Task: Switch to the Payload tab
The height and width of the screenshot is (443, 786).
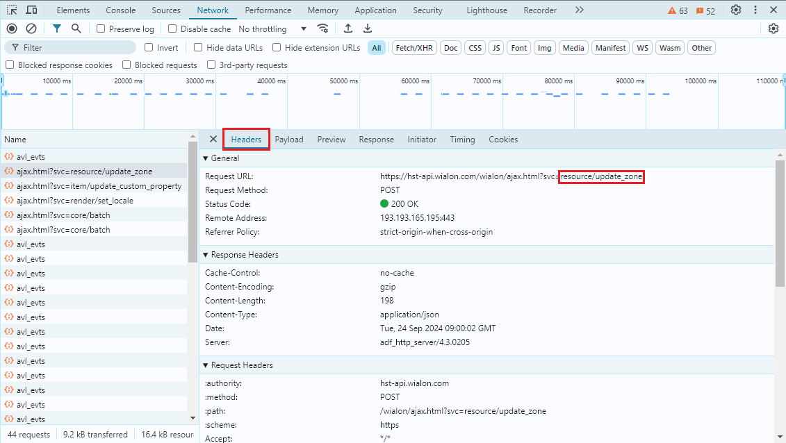Action: pyautogui.click(x=289, y=140)
